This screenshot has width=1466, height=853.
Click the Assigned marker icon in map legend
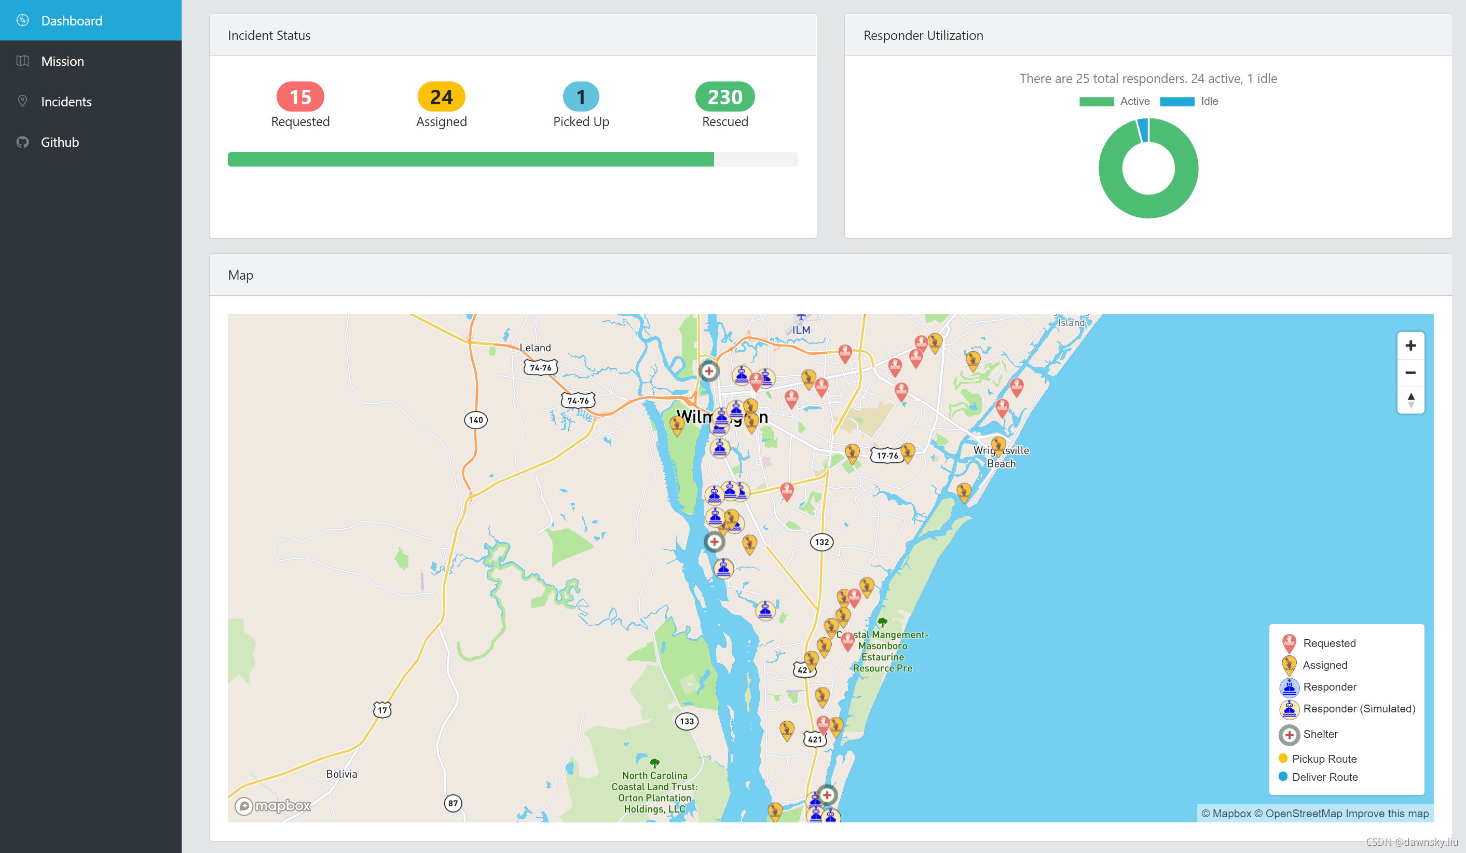(1289, 665)
